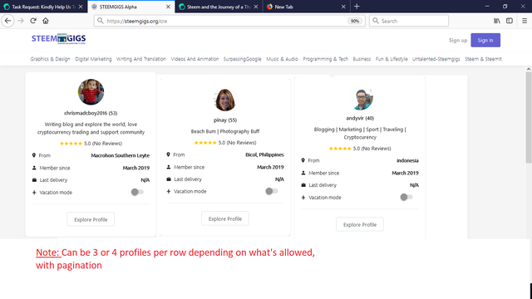Explore Profile of andyvir
Screen dimensions: 532x299
360,224
